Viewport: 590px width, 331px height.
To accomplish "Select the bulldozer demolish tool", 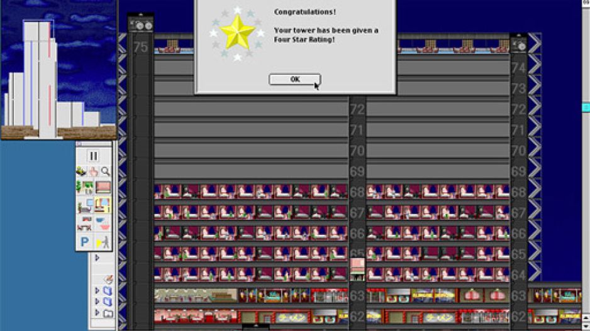I will point(81,171).
